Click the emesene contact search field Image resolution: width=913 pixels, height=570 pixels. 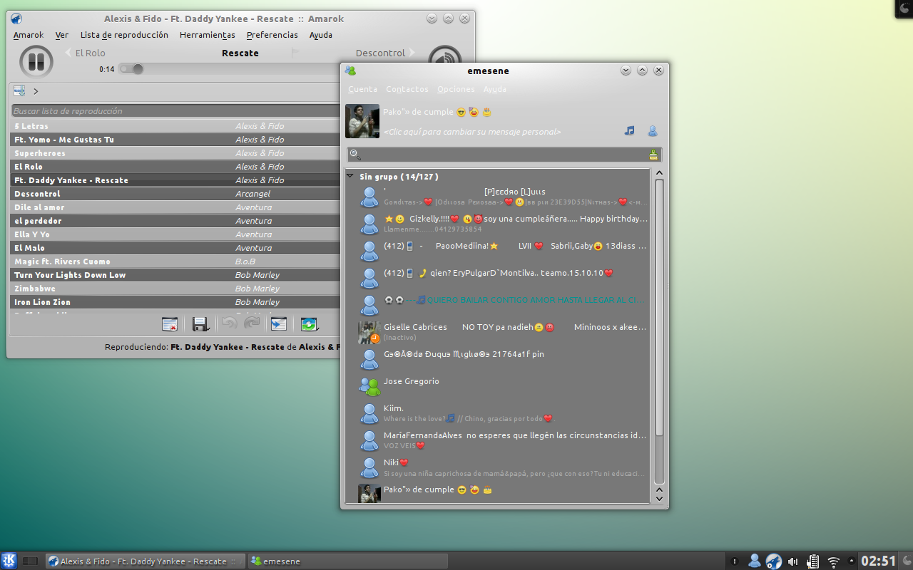point(504,155)
